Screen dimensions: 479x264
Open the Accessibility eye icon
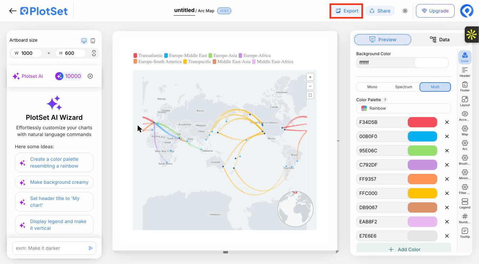[465, 116]
